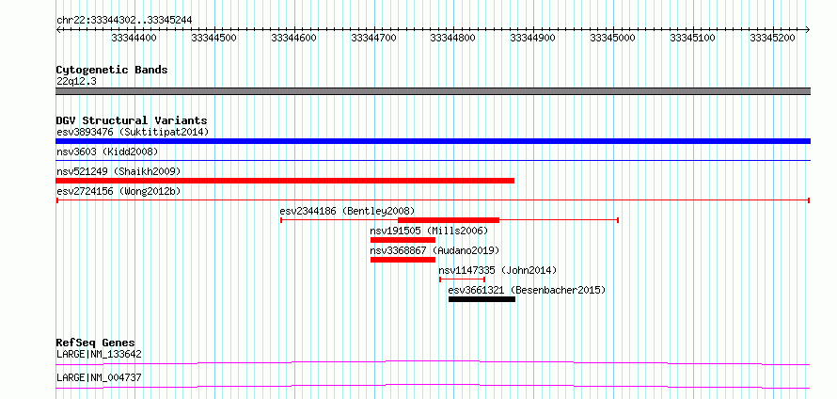Open variant esv3661321 (Besenbacher2015) label
The image size is (837, 399).
[x=527, y=290]
